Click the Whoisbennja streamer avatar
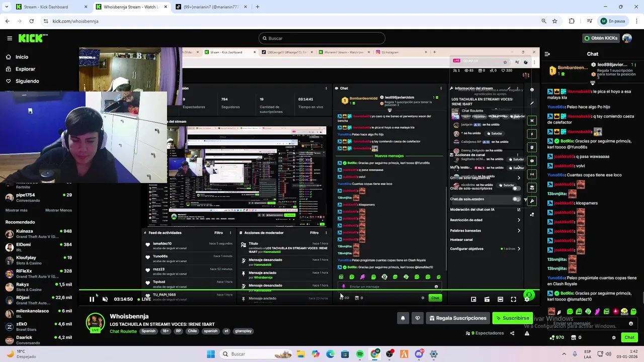The image size is (644, 362). pyautogui.click(x=95, y=323)
